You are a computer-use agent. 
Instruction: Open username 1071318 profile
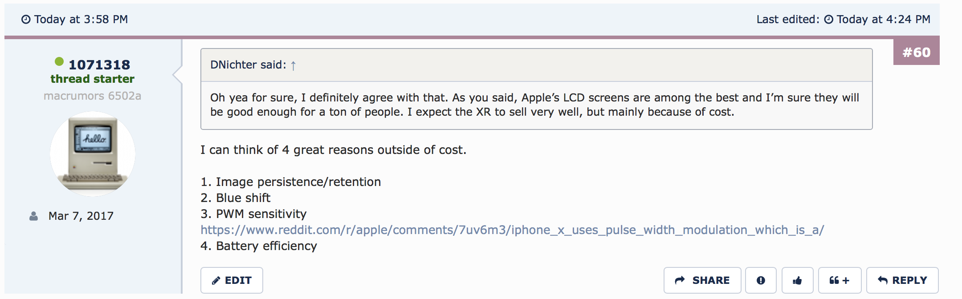pos(99,65)
